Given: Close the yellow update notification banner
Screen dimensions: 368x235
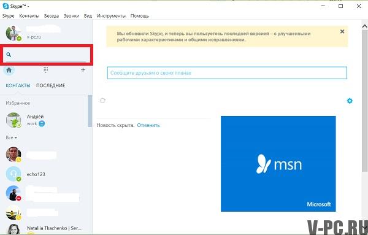Looking at the screenshot, I should tap(342, 31).
